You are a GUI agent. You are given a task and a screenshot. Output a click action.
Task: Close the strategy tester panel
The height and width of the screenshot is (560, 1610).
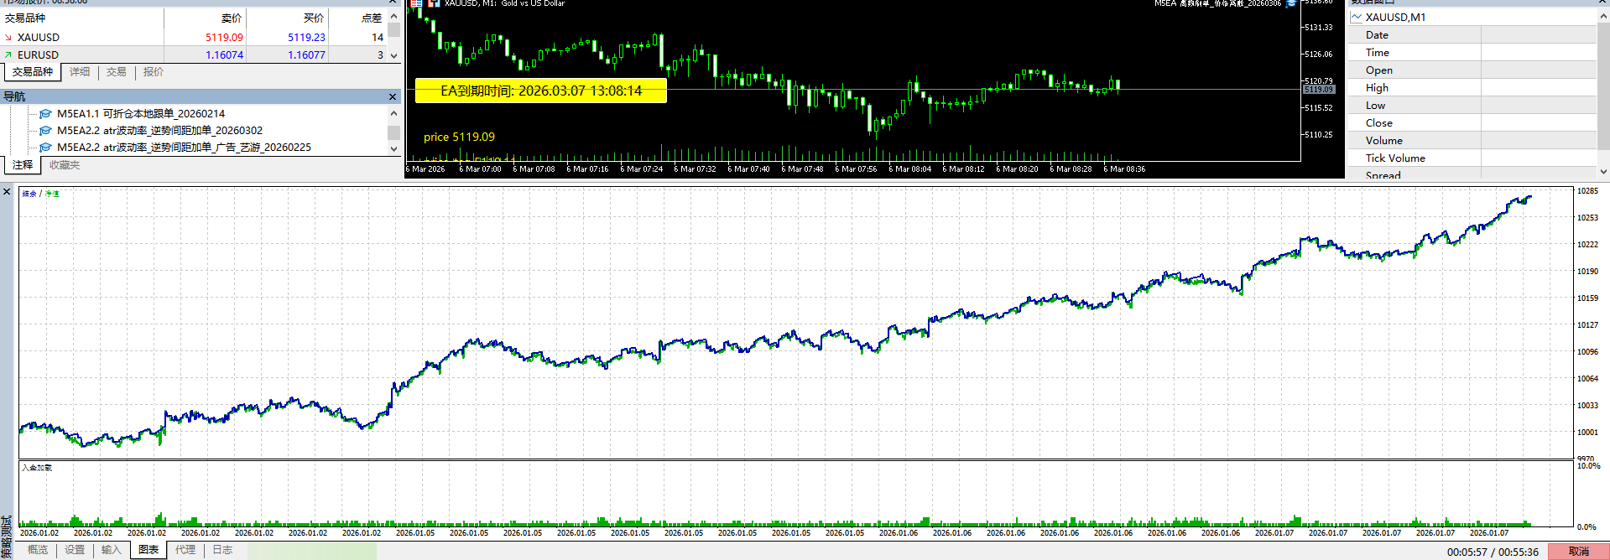tap(7, 192)
